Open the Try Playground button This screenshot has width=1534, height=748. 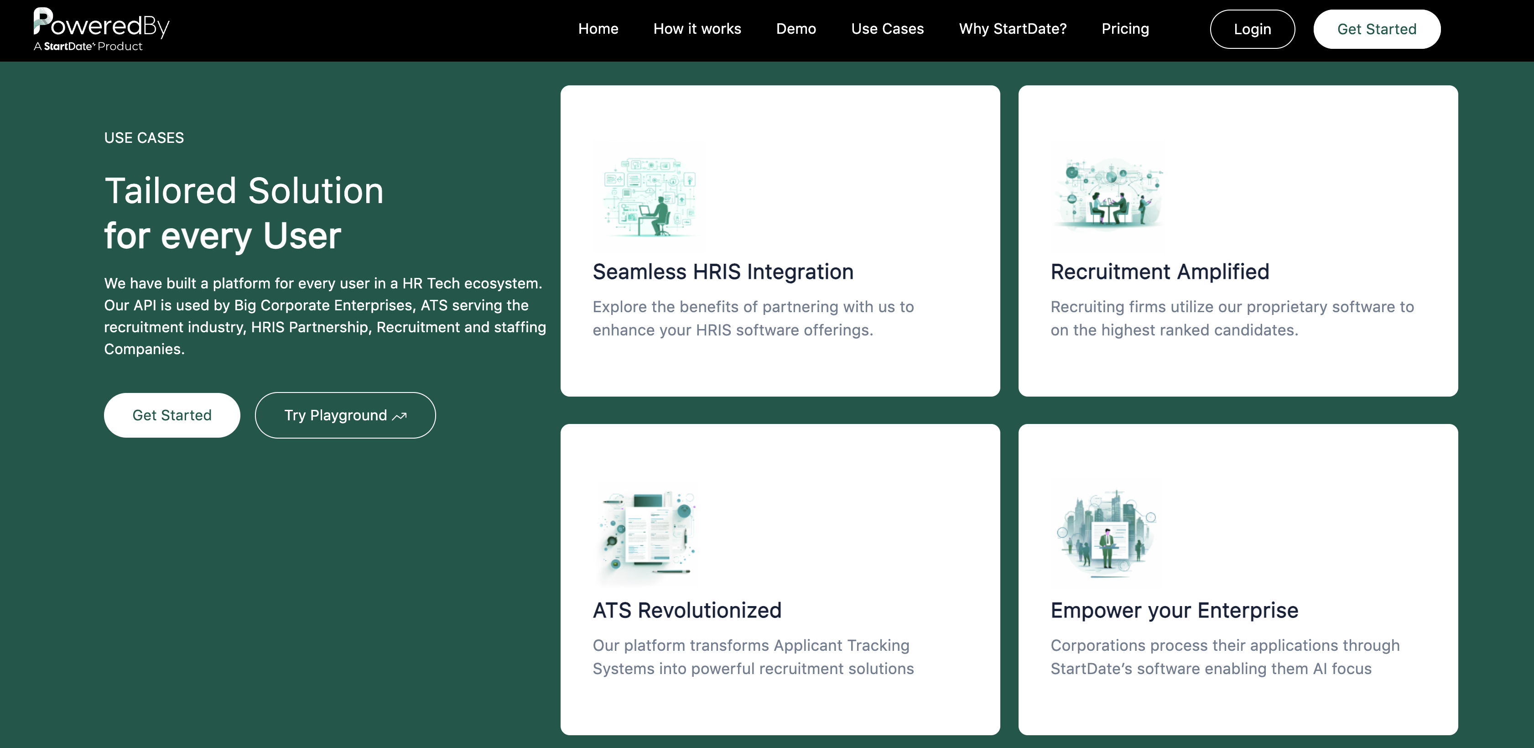click(335, 415)
